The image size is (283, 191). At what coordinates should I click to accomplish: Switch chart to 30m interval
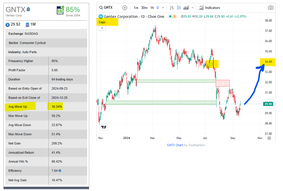[144, 8]
